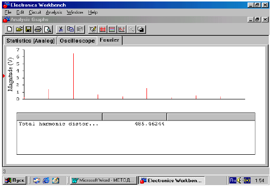
Task: Click the middle table column header
Action: pyautogui.click(x=135, y=117)
